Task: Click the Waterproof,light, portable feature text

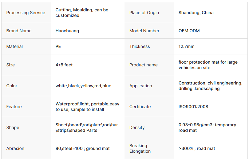Action: tap(87, 107)
